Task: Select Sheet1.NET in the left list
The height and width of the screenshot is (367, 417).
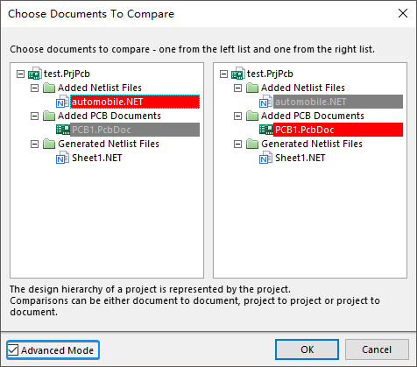Action: tap(97, 158)
